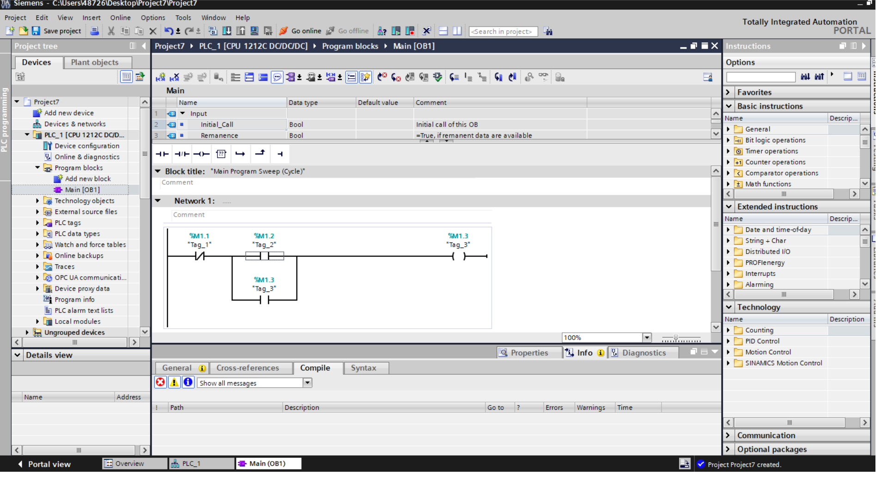The image size is (887, 499).
Task: Click Add new block
Action: 88,179
